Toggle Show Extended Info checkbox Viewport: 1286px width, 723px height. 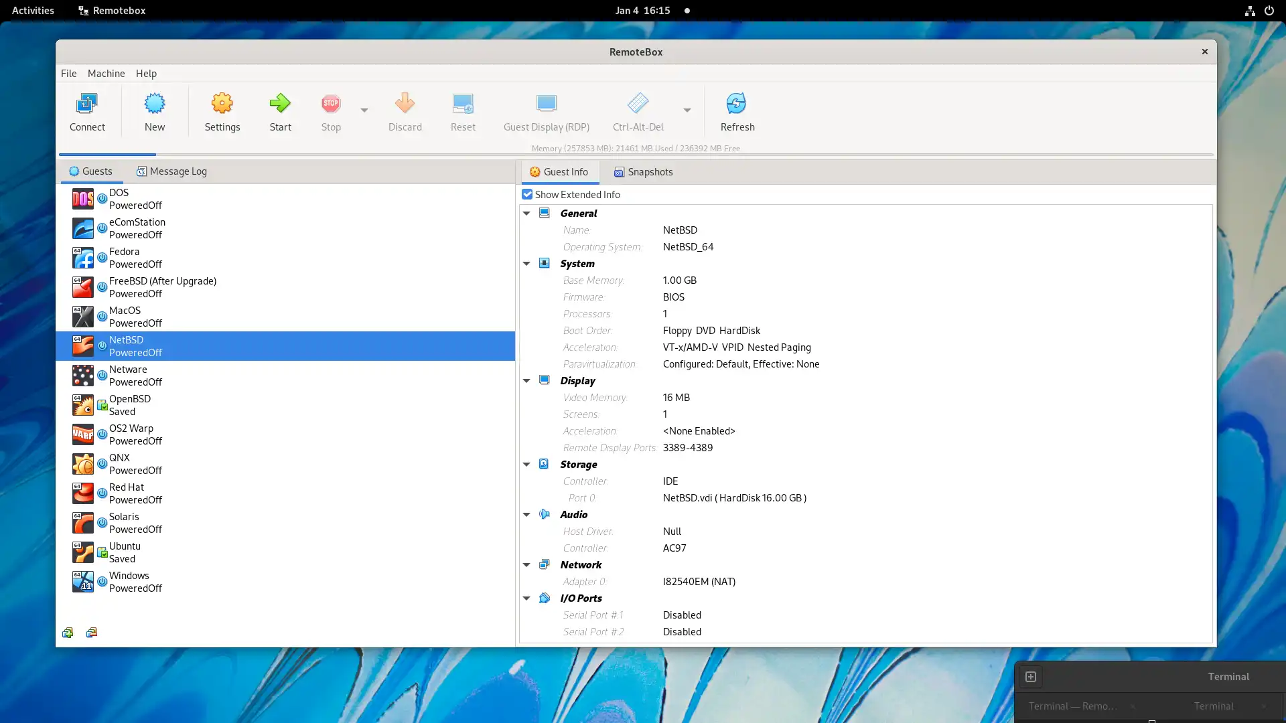pos(527,194)
